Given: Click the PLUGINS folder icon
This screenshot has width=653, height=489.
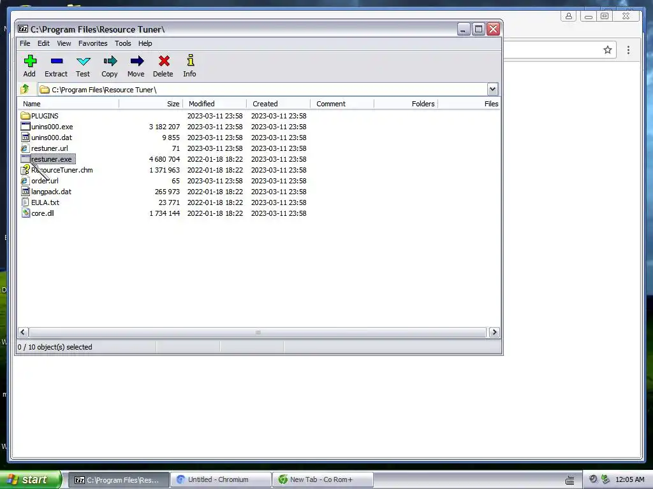Looking at the screenshot, I should (x=26, y=116).
